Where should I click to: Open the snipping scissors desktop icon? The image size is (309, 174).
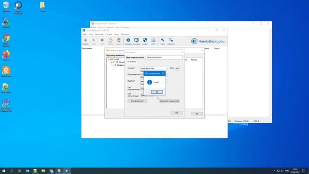pyautogui.click(x=6, y=105)
